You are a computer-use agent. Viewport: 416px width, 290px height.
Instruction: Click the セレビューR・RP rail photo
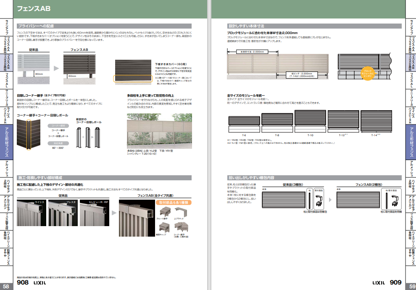click(95, 213)
